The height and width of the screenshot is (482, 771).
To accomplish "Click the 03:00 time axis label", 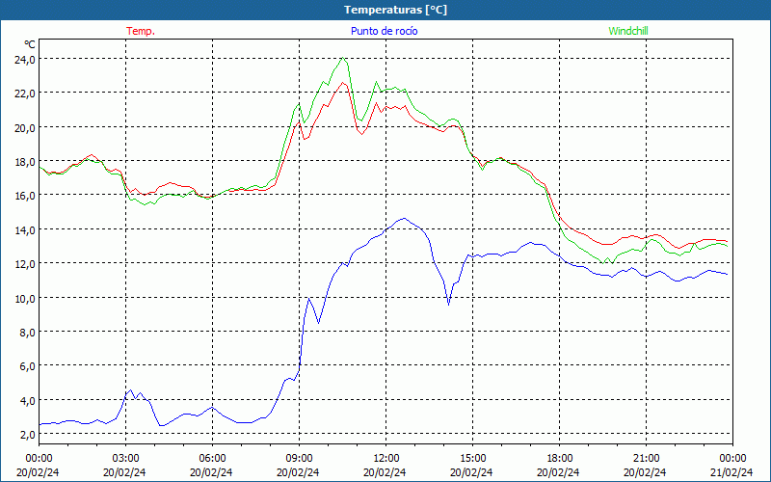I will (x=125, y=459).
